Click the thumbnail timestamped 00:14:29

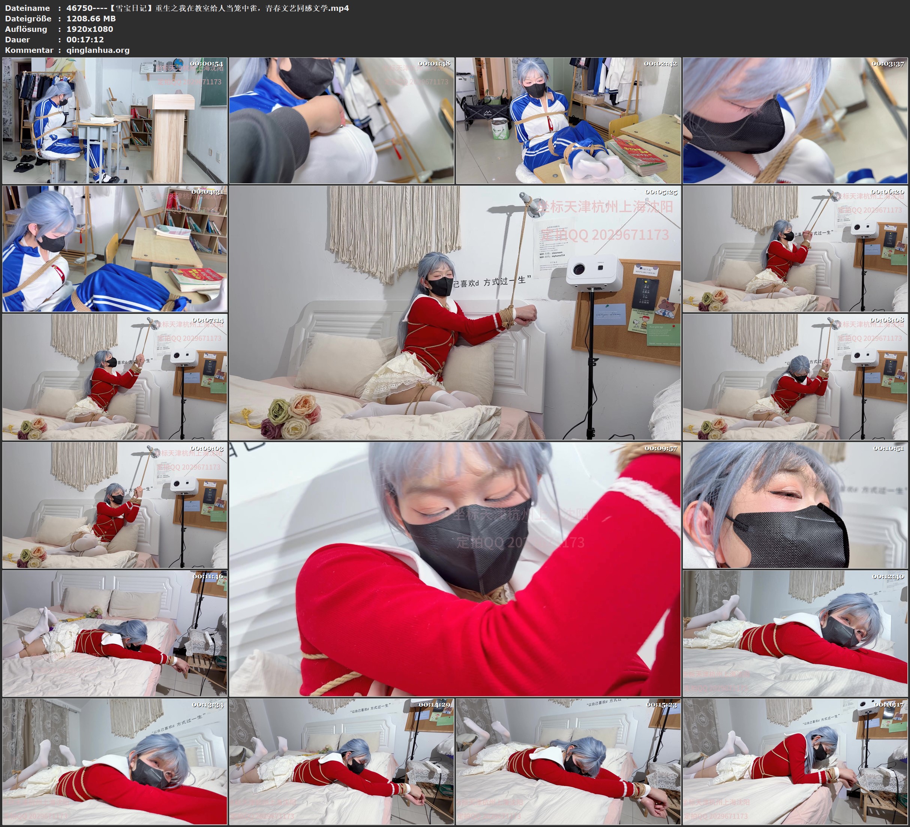coord(342,762)
